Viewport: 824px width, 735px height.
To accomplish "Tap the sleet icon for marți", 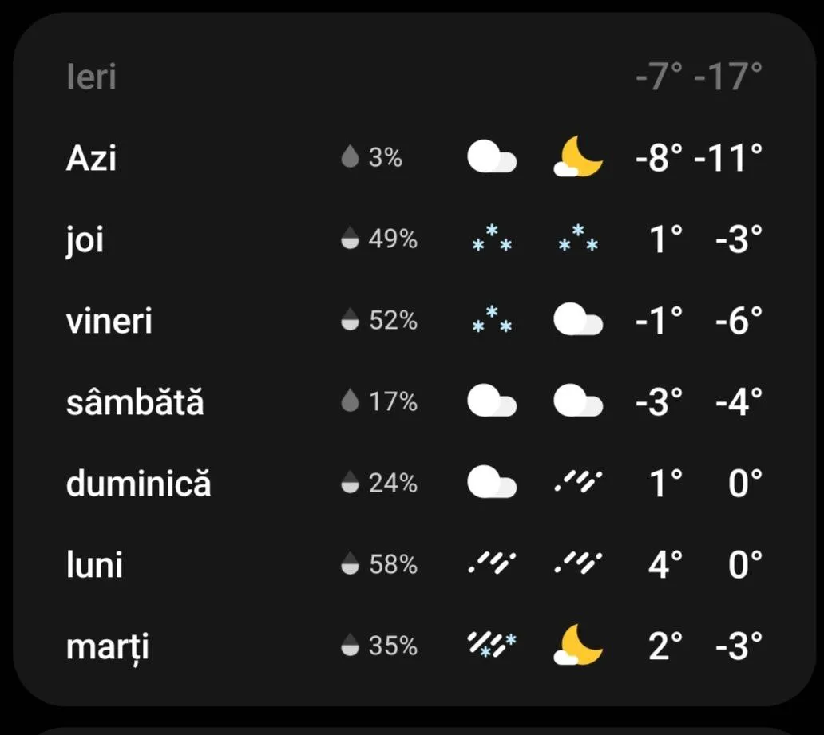I will (492, 645).
